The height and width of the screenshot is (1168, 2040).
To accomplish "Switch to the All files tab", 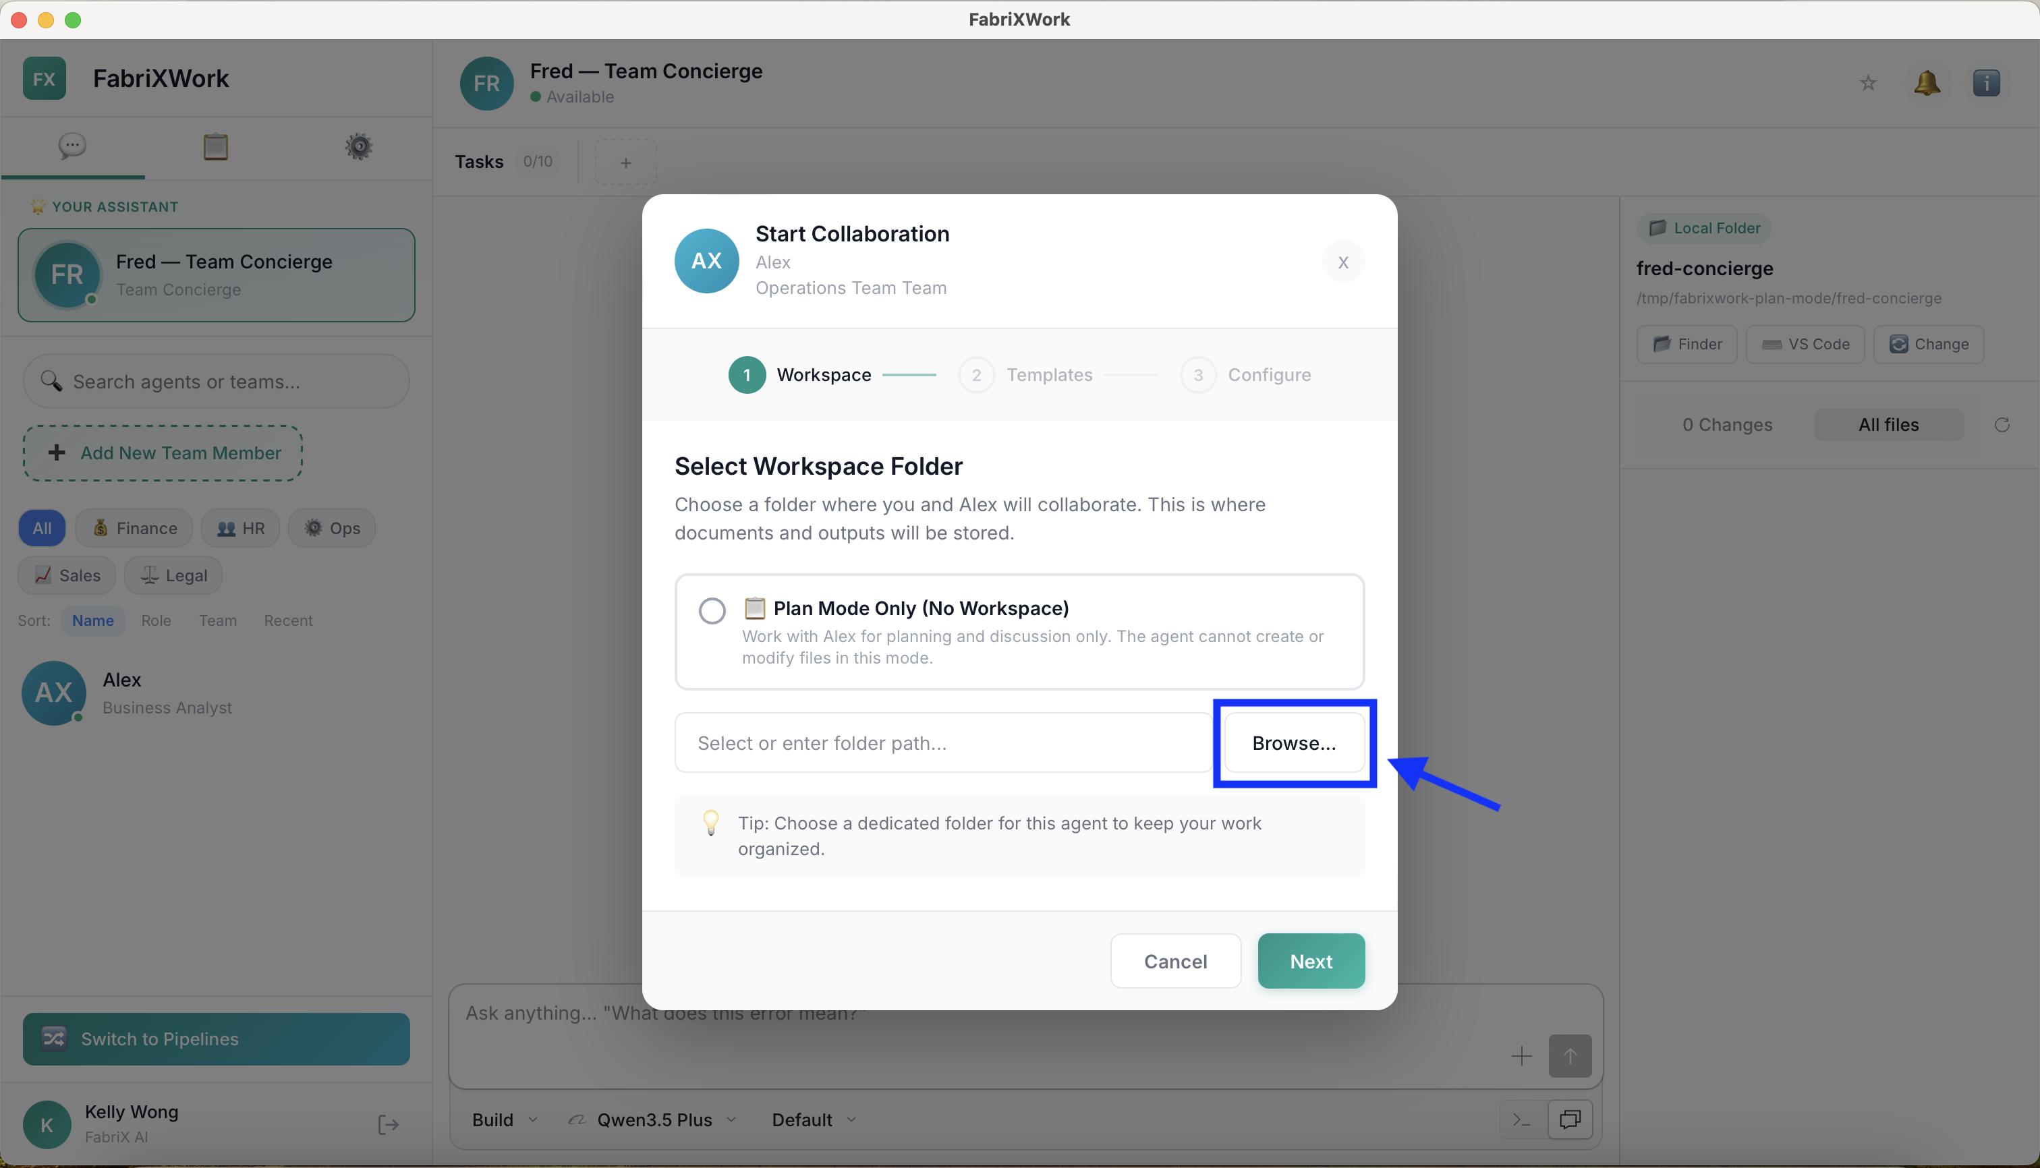I will (1888, 424).
